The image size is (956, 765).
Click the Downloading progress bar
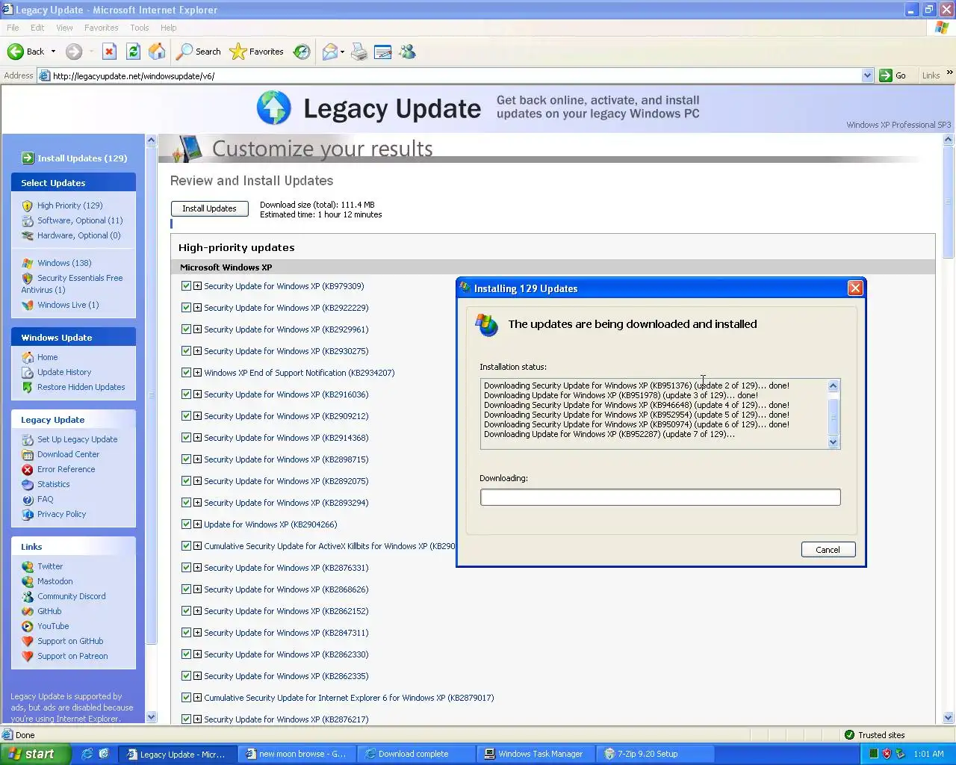coord(660,497)
